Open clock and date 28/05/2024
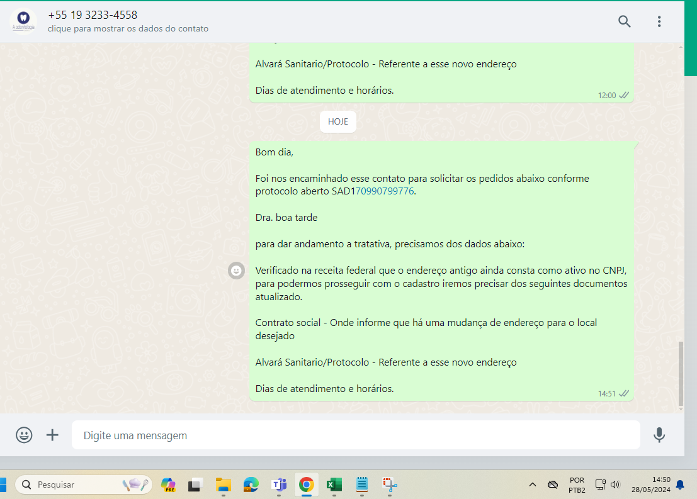 (x=651, y=485)
